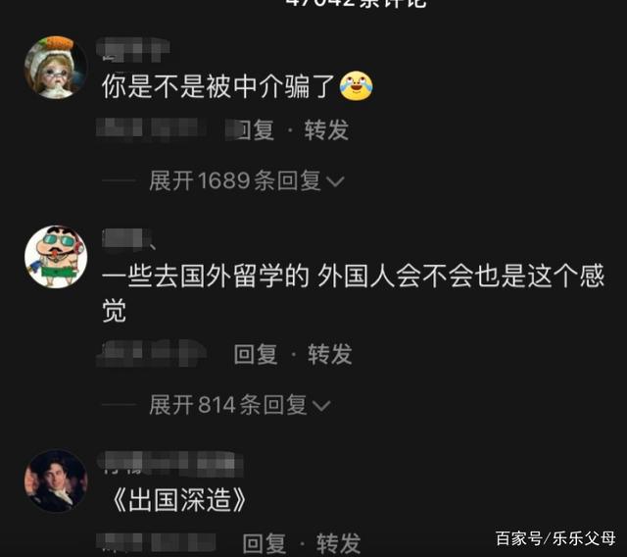Forward the 国外留学 comment
The image size is (627, 557).
click(330, 354)
